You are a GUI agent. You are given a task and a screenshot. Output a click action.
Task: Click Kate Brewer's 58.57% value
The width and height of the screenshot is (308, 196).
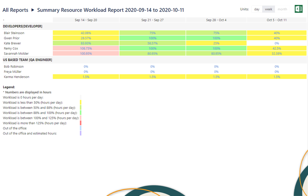pyautogui.click(x=152, y=43)
